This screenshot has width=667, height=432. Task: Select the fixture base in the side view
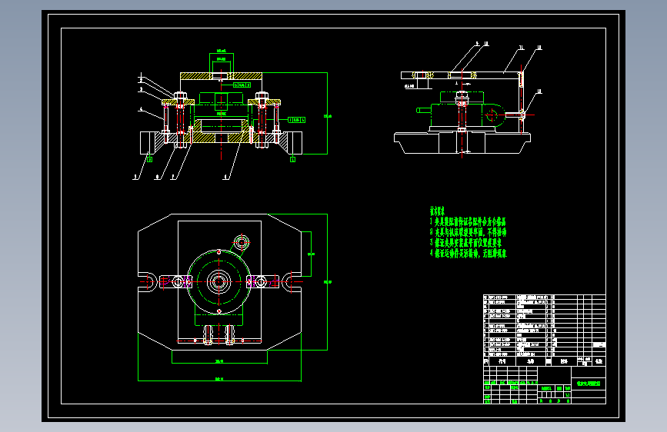462,143
